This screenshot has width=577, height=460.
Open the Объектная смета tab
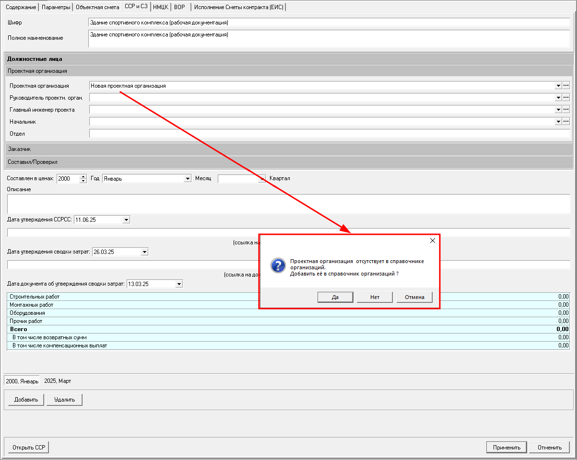pyautogui.click(x=97, y=7)
